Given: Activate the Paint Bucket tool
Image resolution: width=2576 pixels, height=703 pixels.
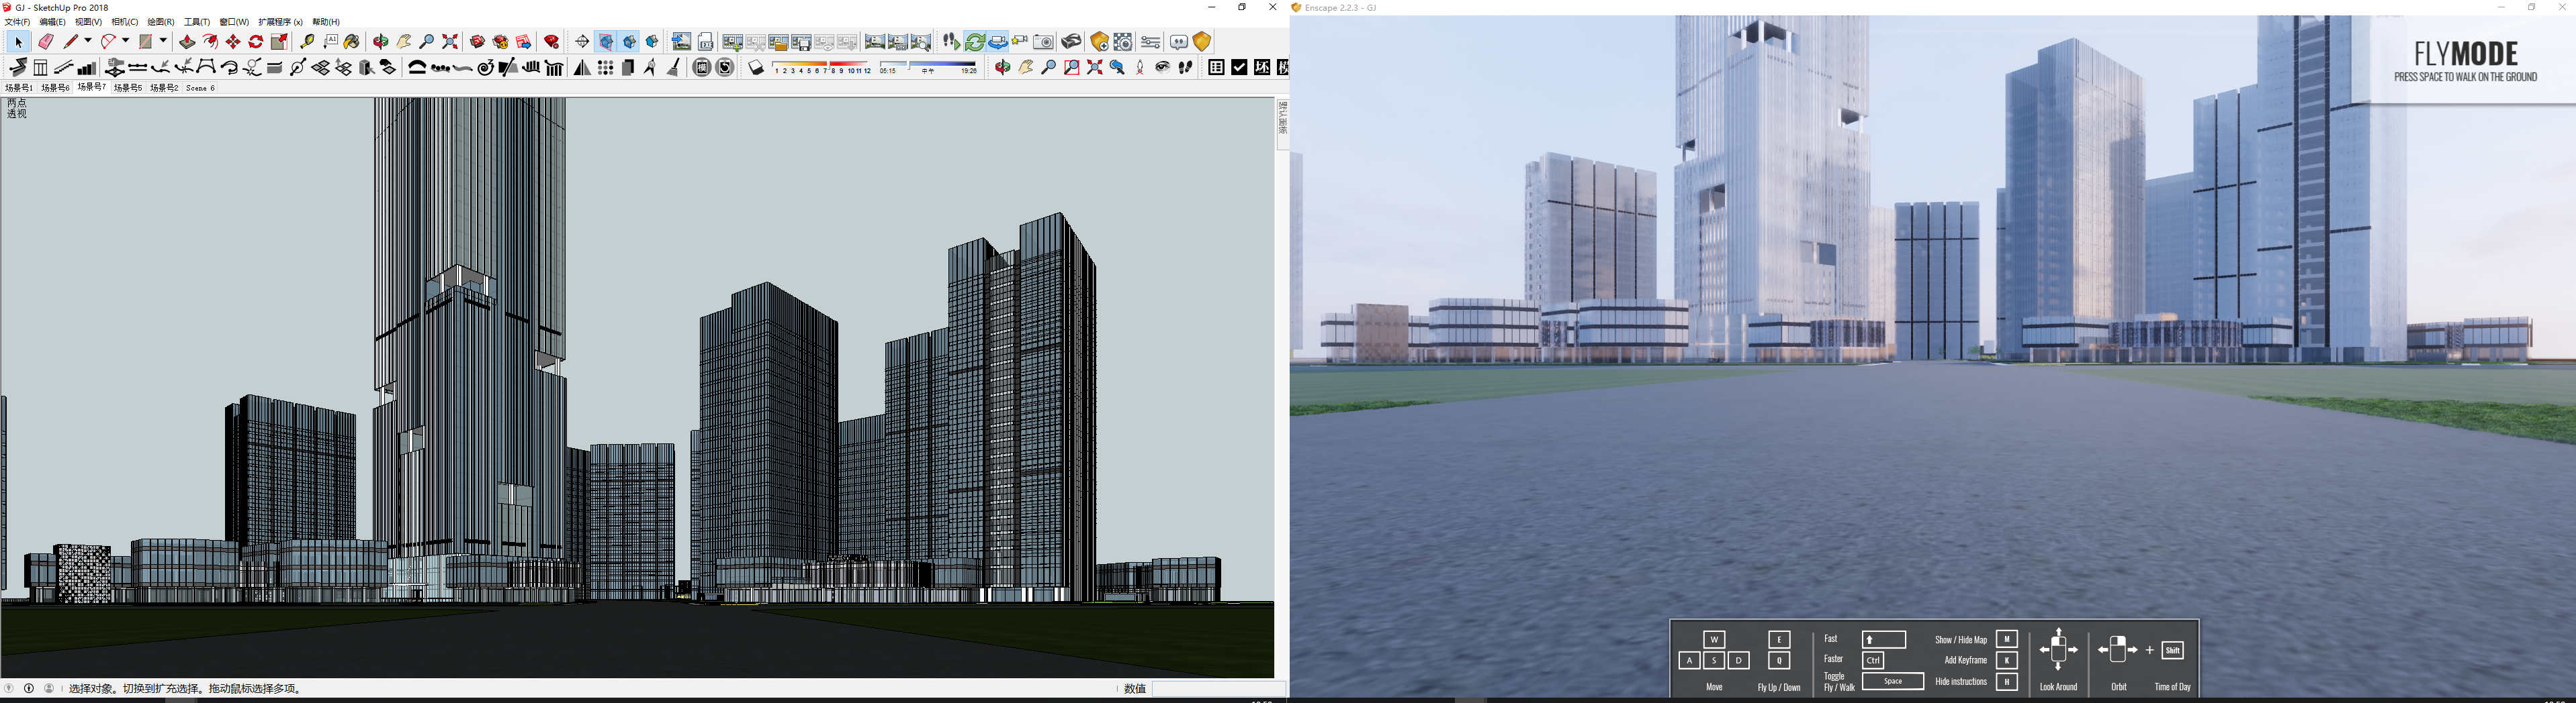Looking at the screenshot, I should point(352,42).
